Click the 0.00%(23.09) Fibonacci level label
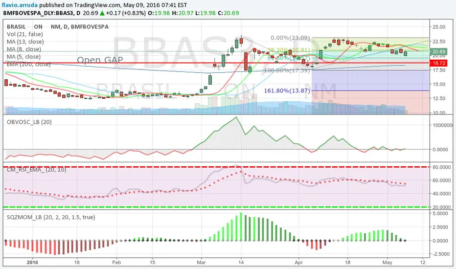456x269 pixels. click(x=290, y=38)
